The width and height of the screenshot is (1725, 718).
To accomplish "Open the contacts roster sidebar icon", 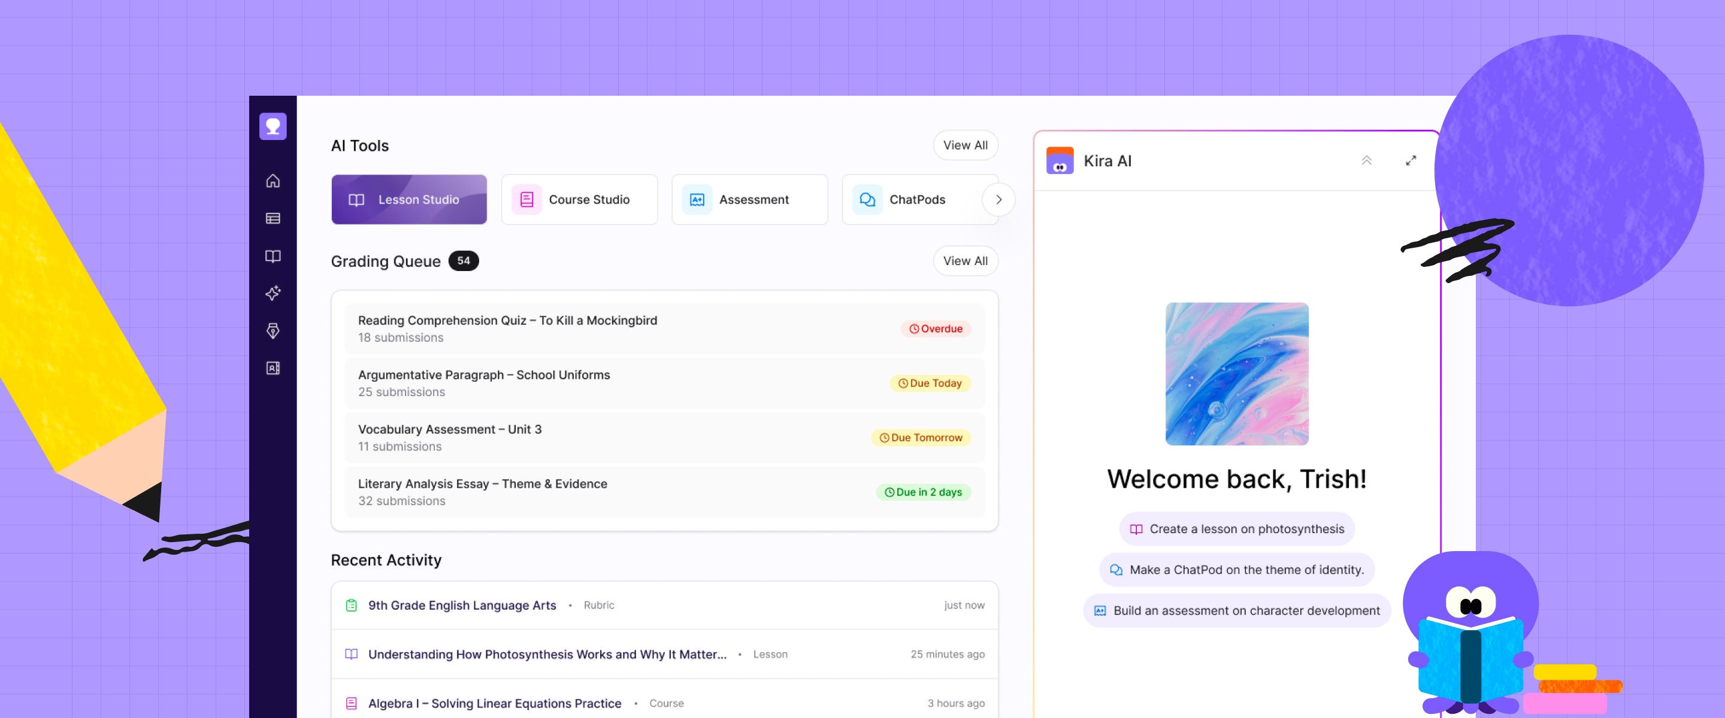I will [x=273, y=368].
